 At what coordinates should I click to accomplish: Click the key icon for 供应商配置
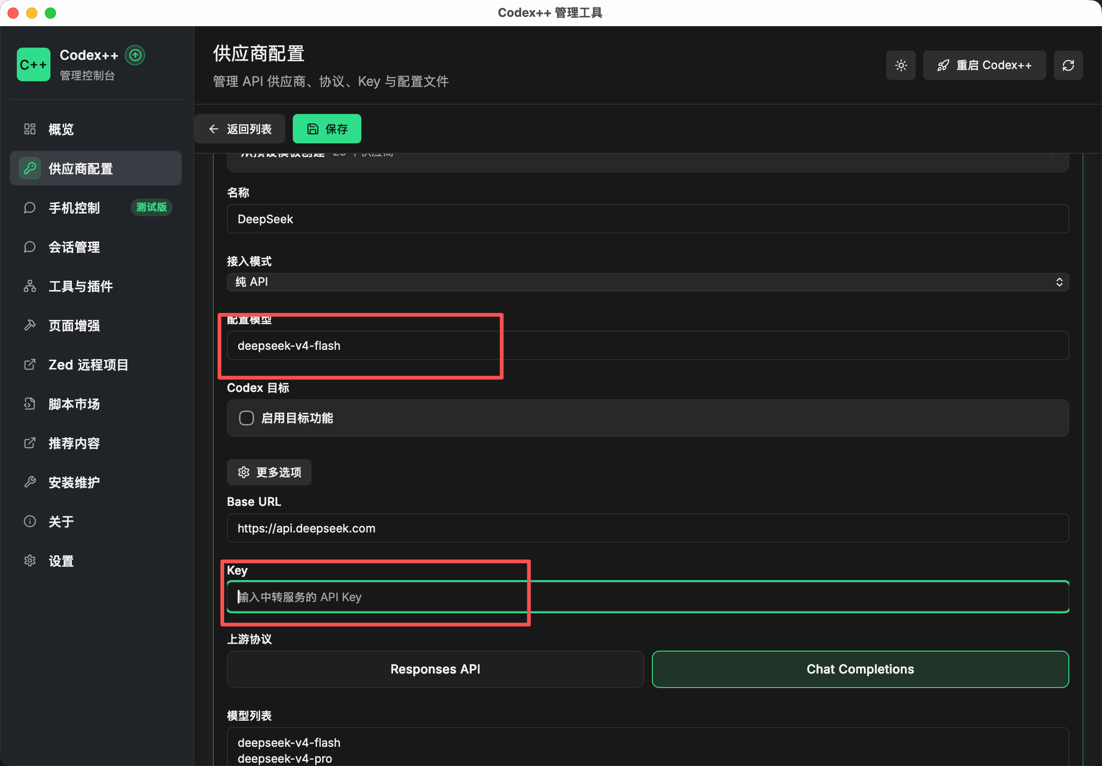(x=30, y=169)
